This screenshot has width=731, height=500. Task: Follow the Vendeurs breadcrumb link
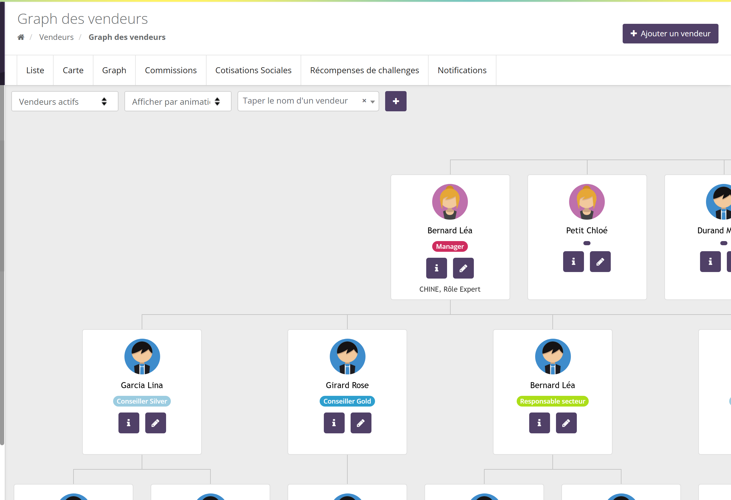click(56, 37)
